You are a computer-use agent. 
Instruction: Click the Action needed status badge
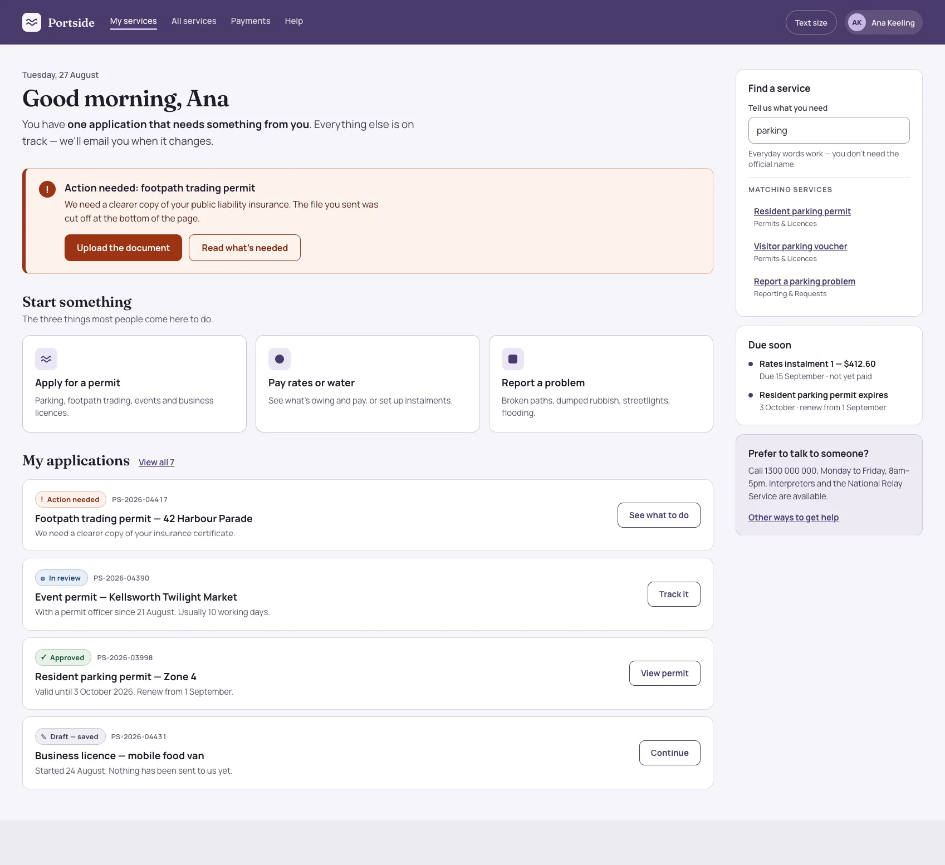(71, 499)
